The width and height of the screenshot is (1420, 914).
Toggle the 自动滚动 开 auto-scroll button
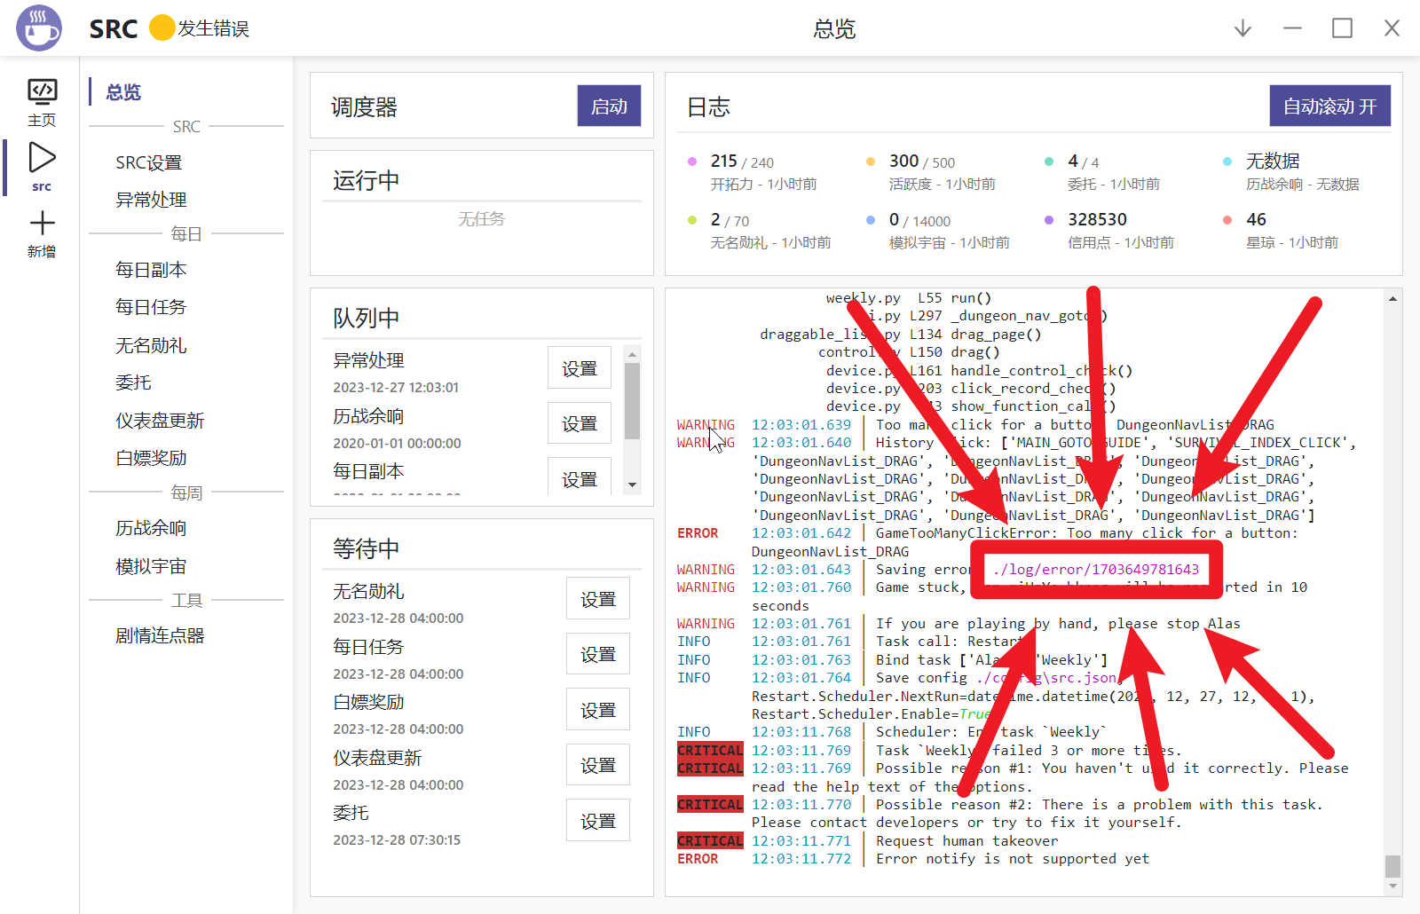click(x=1329, y=106)
